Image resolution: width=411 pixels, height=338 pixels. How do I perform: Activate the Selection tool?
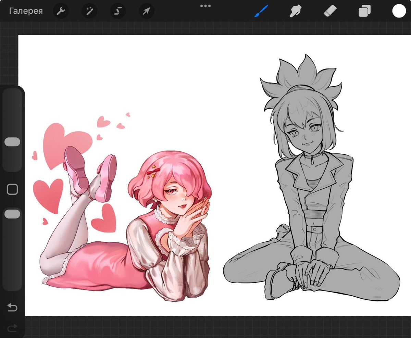pos(117,11)
